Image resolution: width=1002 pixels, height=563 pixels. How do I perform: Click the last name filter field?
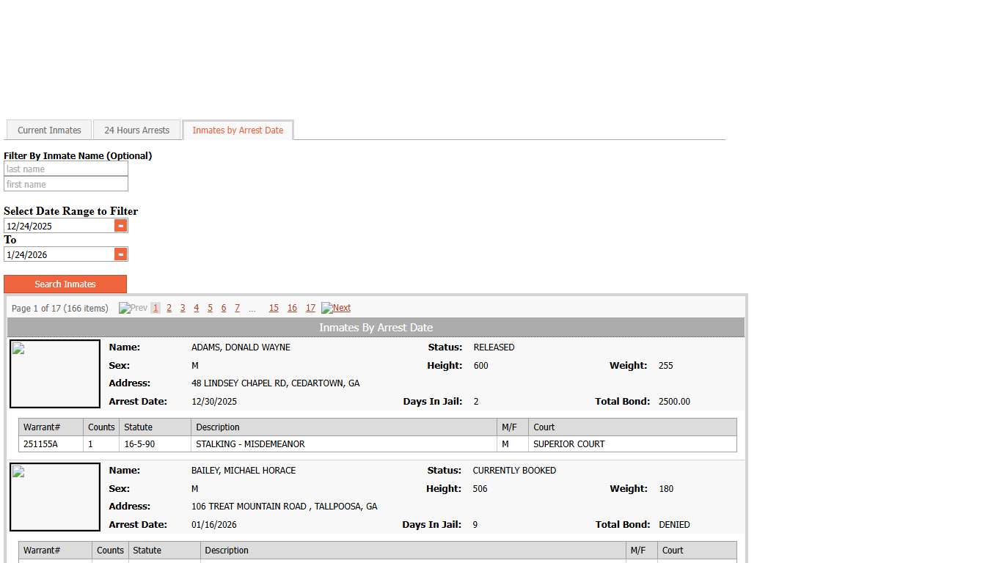[66, 169]
